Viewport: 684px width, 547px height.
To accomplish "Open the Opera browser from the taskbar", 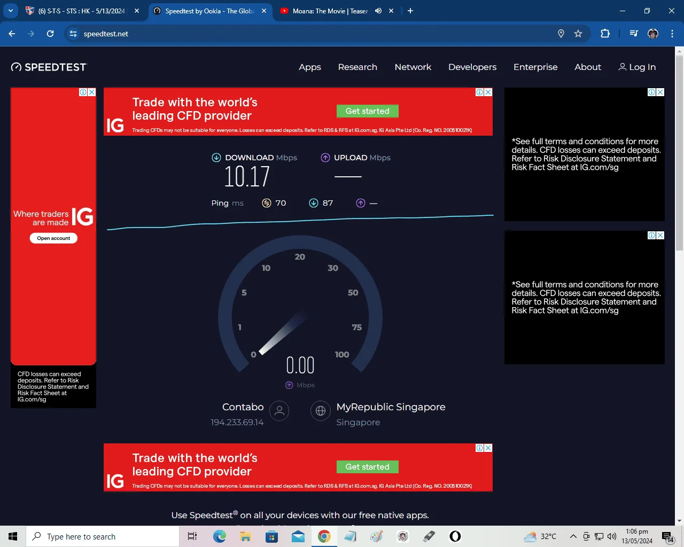I will pos(455,536).
